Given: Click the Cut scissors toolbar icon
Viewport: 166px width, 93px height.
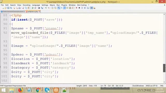Looking at the screenshot, I should (23, 8).
